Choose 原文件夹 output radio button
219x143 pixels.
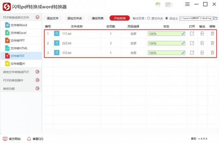tap(149, 18)
